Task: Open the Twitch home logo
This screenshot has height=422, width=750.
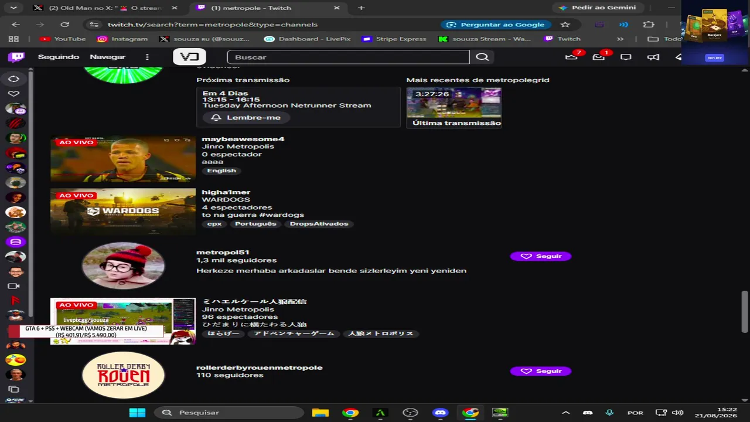Action: (x=16, y=57)
